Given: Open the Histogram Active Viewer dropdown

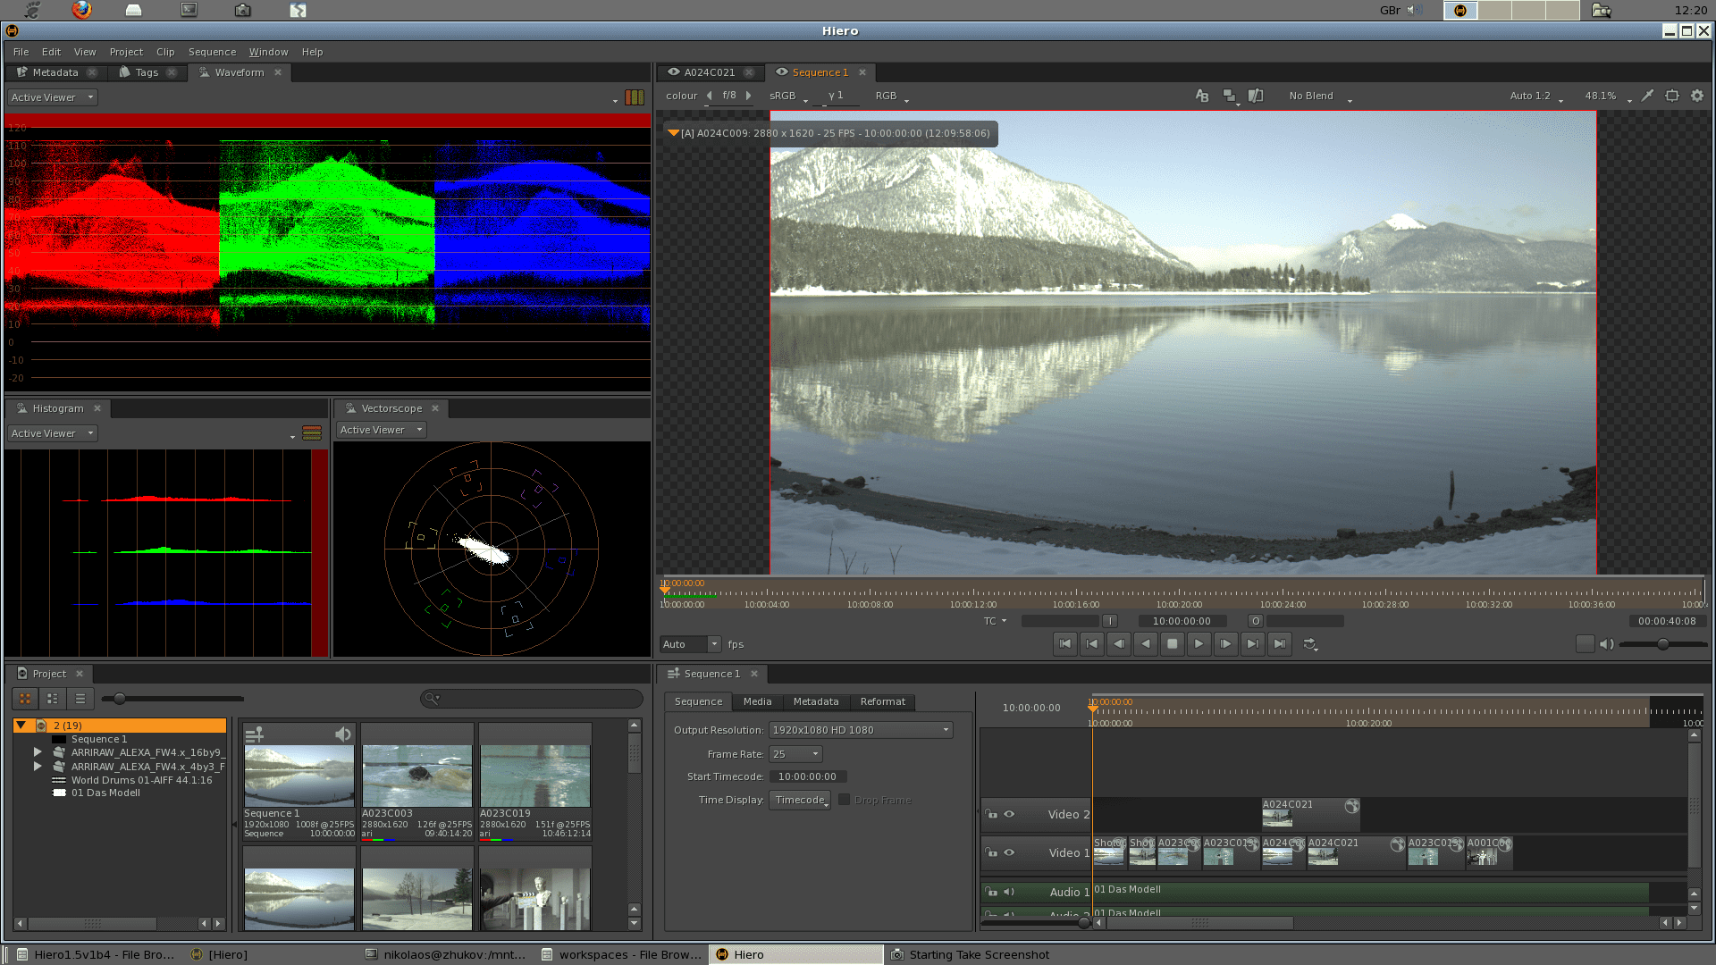Looking at the screenshot, I should click(x=52, y=433).
